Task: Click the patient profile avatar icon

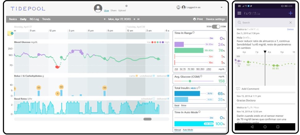Action: pos(98,8)
